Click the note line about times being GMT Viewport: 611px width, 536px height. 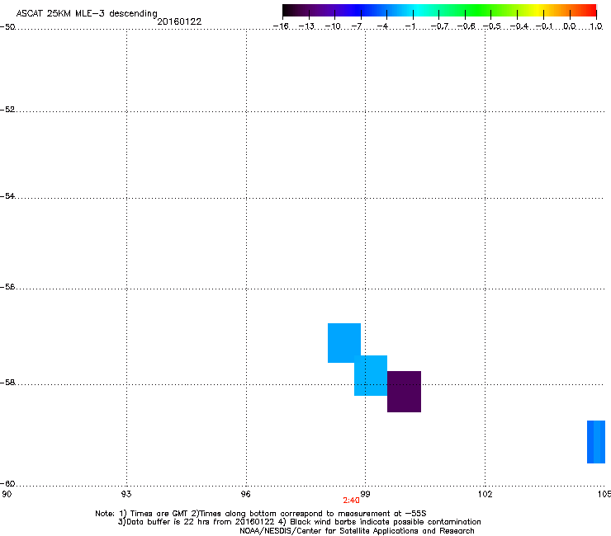click(261, 514)
